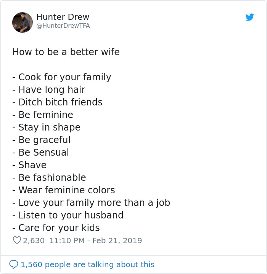This screenshot has width=267, height=274.
Task: Click the "Listen to your husband" line
Action: [x=68, y=215]
